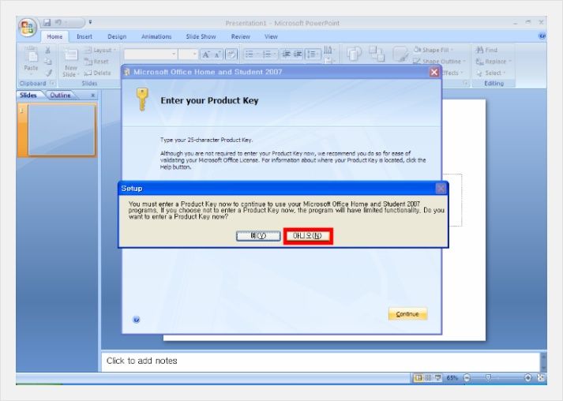
Task: Open Customize Quick Access Toolbar arrow
Action: click(x=90, y=22)
